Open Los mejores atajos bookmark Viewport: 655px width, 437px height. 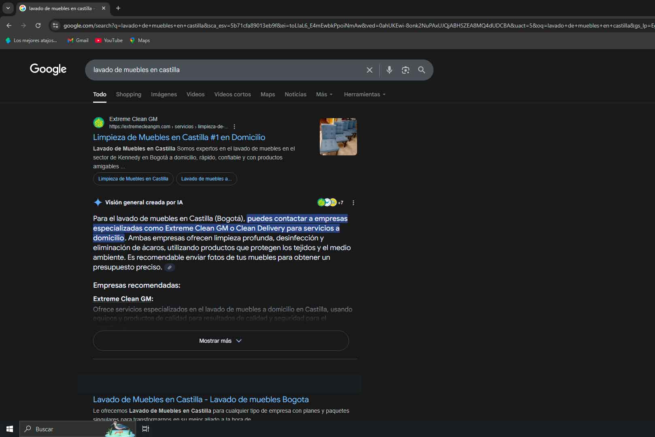click(31, 40)
